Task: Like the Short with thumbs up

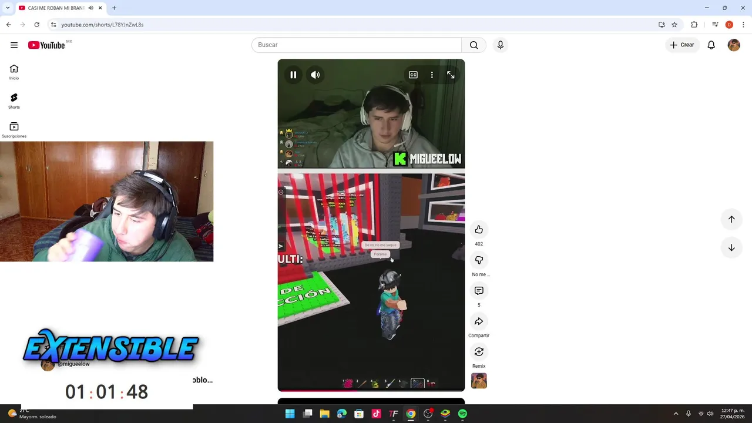Action: tap(479, 229)
